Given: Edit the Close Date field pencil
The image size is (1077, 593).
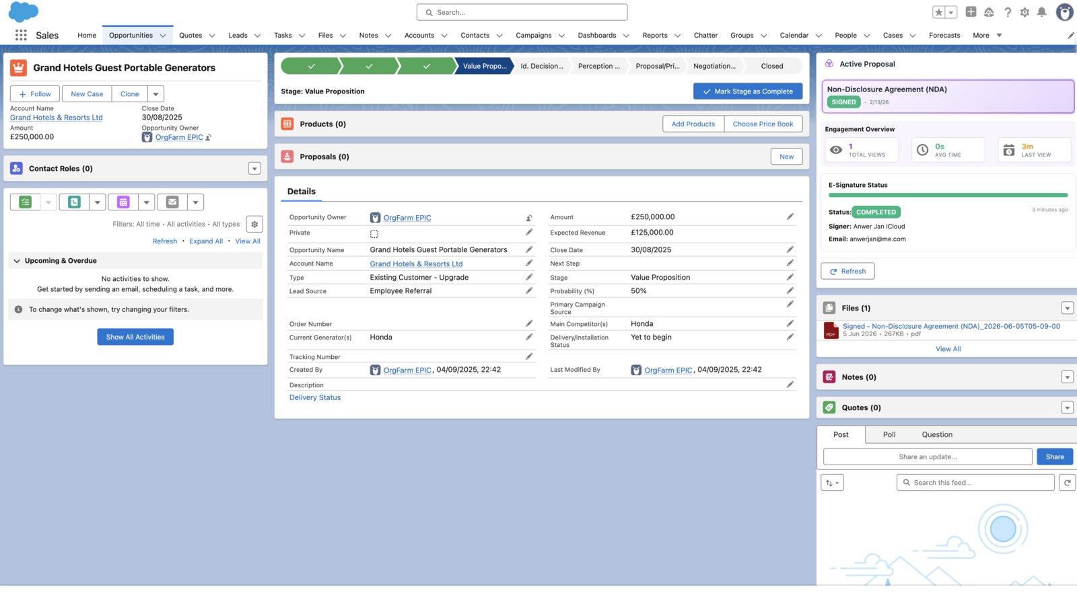Looking at the screenshot, I should pyautogui.click(x=790, y=249).
